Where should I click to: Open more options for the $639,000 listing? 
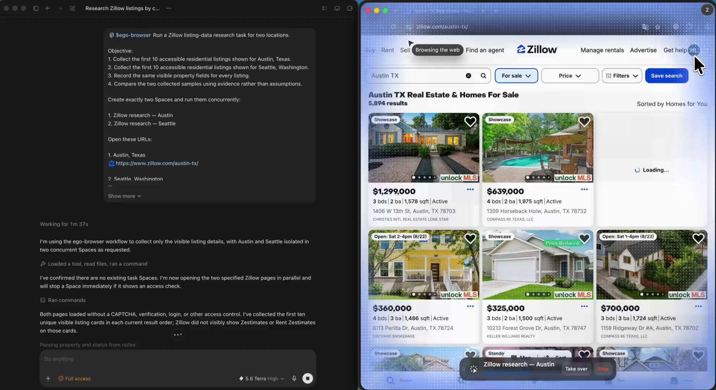pos(584,189)
